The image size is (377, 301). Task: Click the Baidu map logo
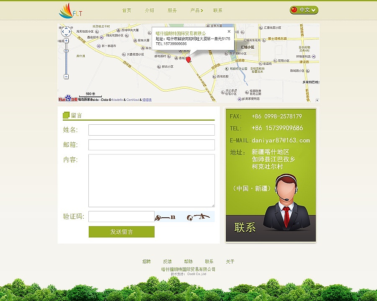click(x=68, y=98)
